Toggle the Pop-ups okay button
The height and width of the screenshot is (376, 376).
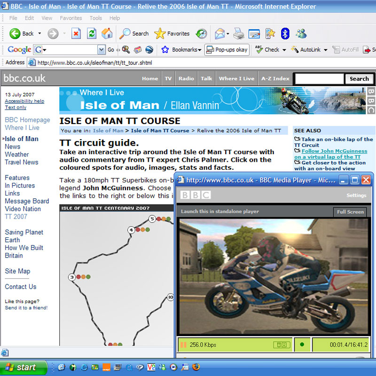[x=227, y=49]
